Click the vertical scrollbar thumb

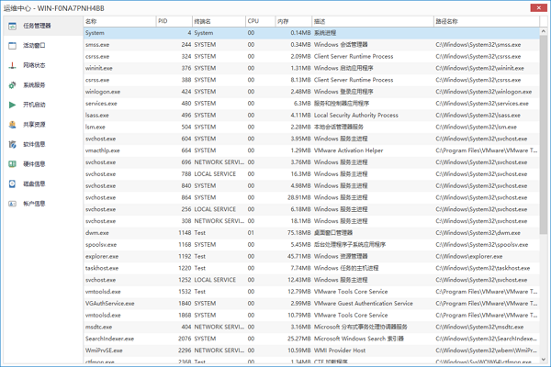[544, 135]
